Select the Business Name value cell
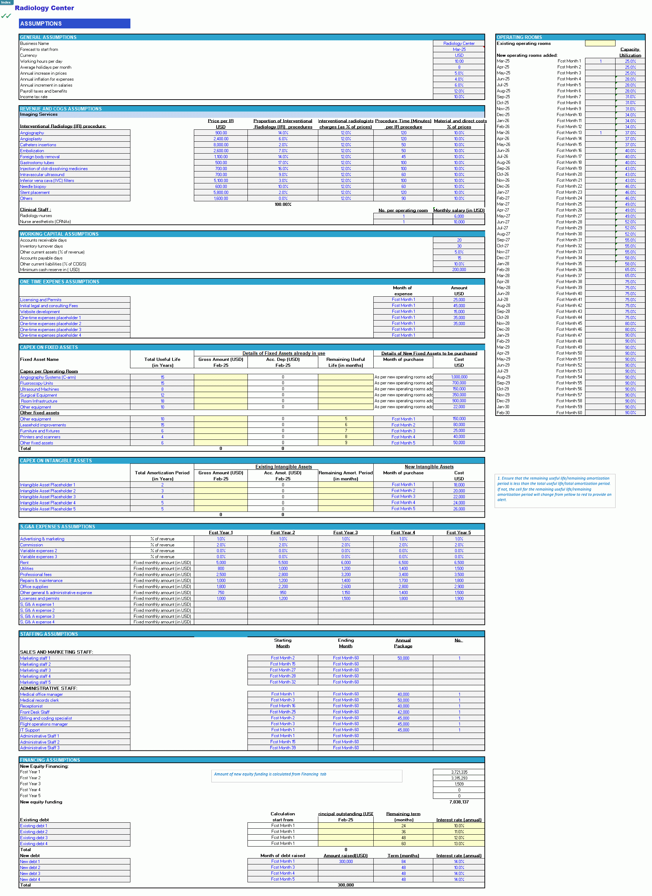 (x=459, y=43)
